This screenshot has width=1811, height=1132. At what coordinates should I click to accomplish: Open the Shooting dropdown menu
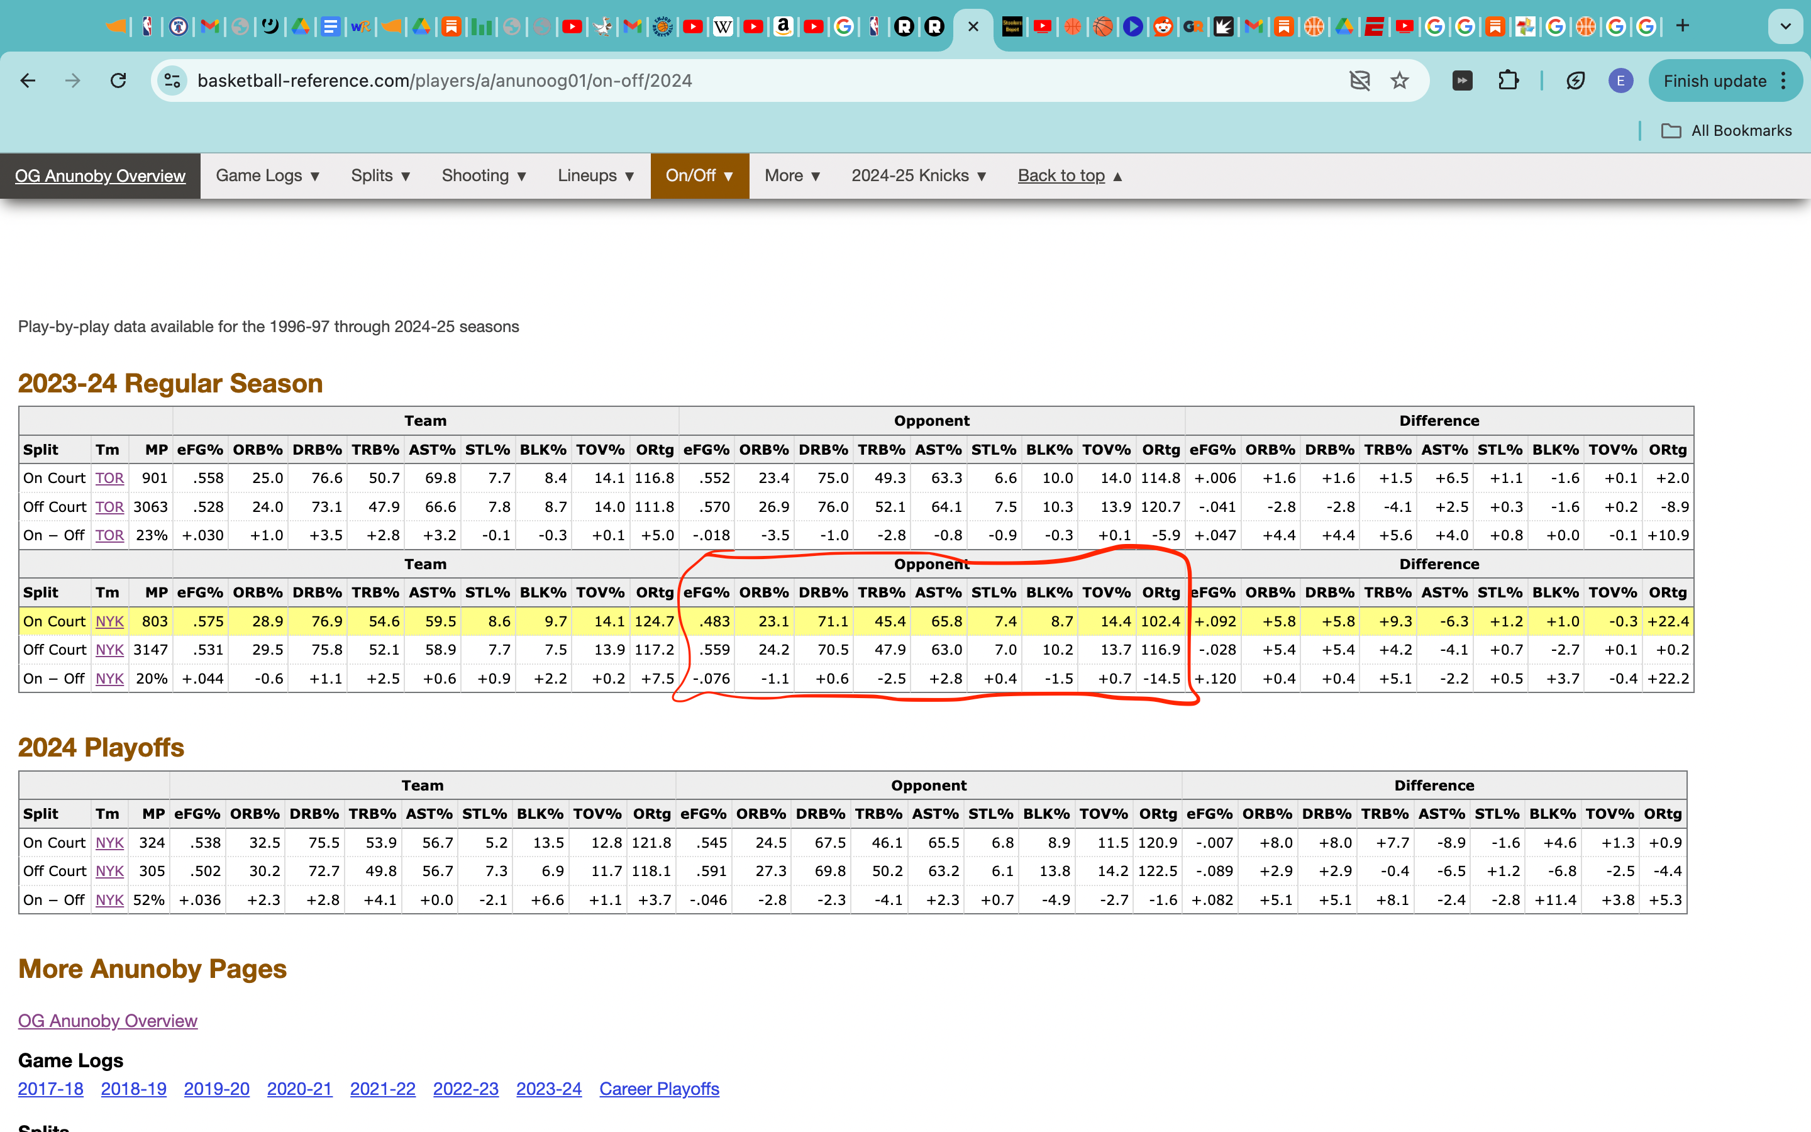484,176
